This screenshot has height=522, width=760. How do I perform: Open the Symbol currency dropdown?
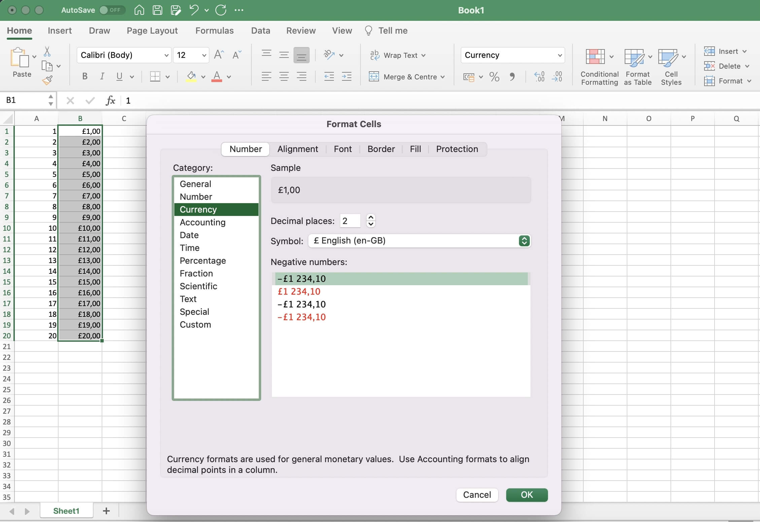coord(524,241)
